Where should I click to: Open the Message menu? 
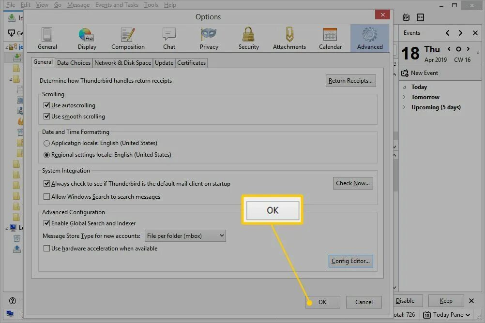tap(78, 5)
